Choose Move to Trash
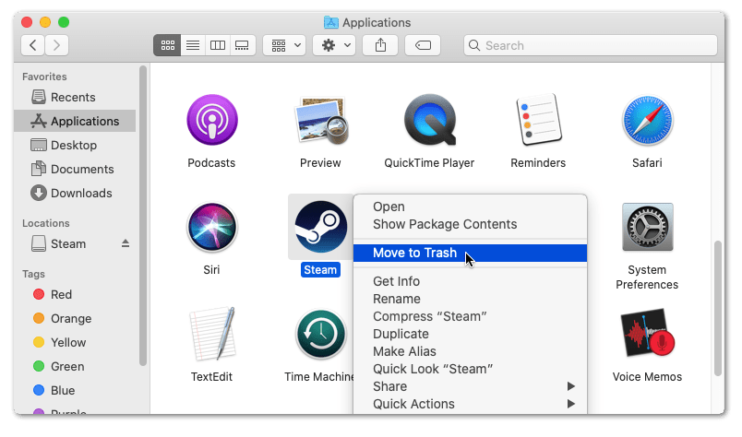 pos(470,253)
